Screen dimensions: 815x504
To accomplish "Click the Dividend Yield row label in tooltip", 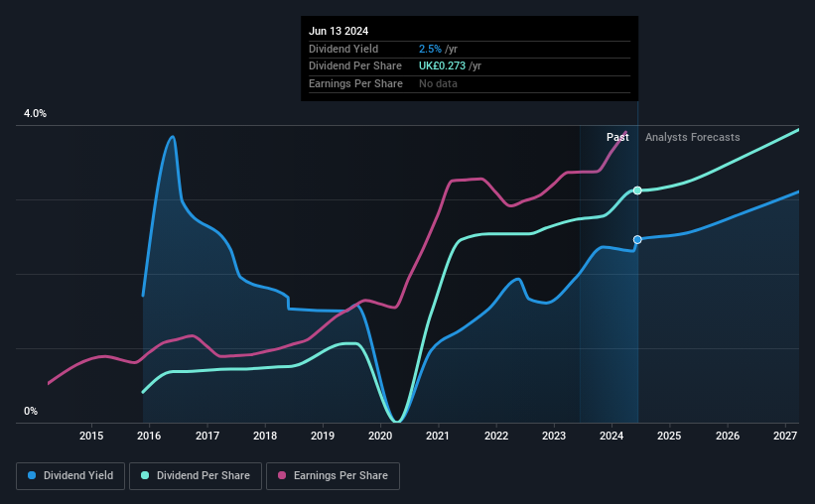I will click(x=343, y=49).
